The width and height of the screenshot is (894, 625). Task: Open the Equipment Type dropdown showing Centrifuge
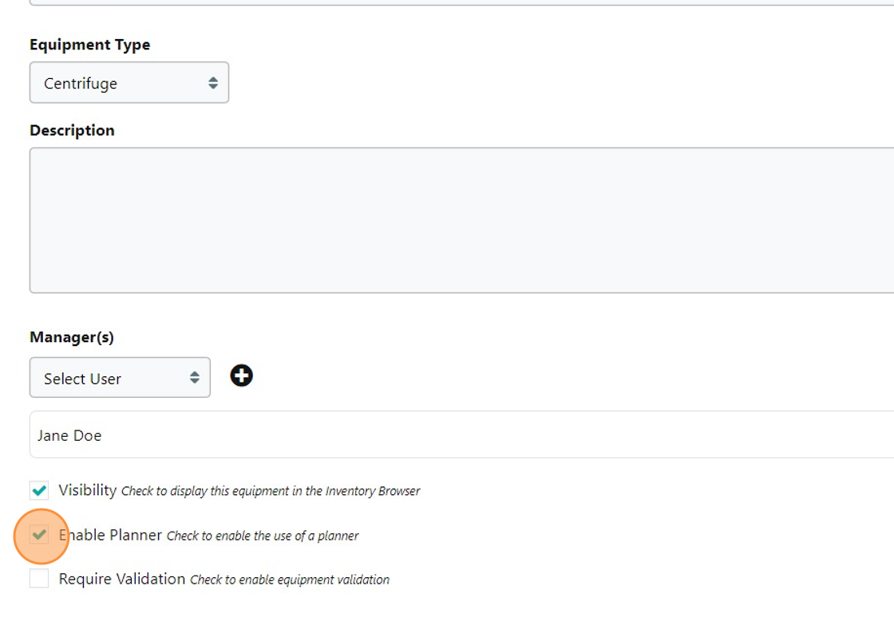click(x=129, y=83)
